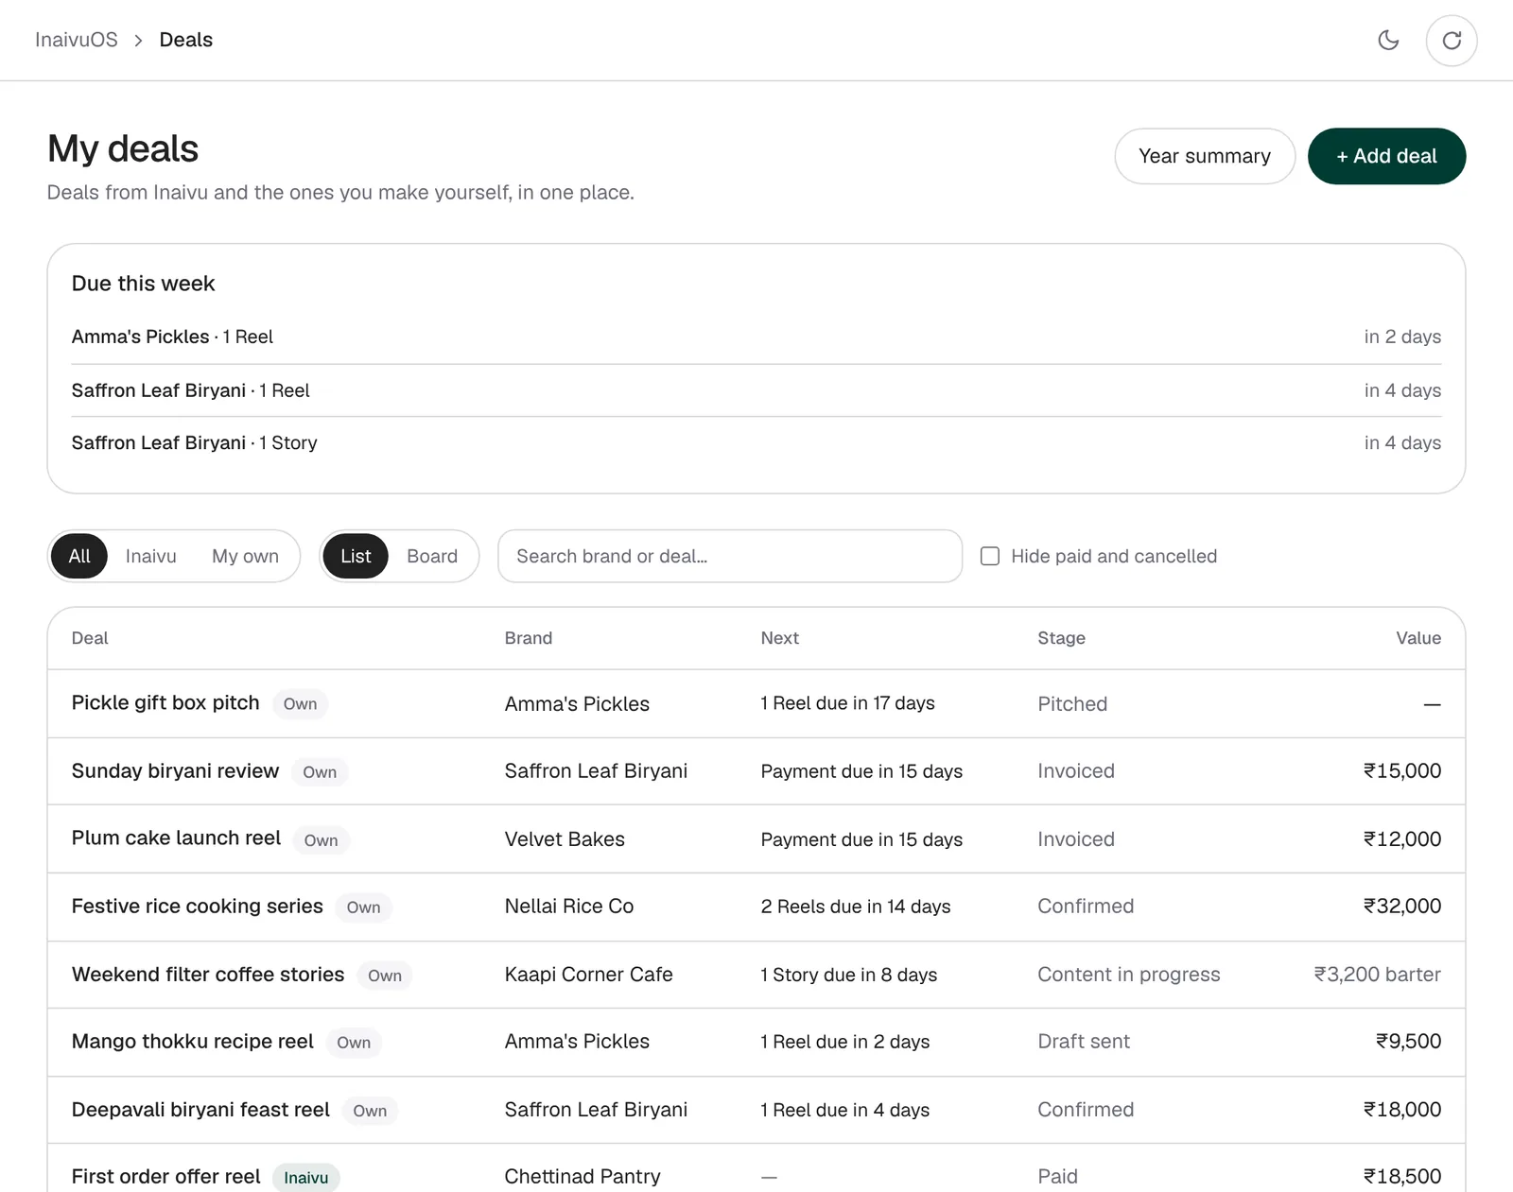Toggle dark mode moon icon
The image size is (1513, 1192).
pyautogui.click(x=1388, y=40)
